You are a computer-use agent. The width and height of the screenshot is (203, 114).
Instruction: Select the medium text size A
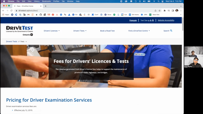pyautogui.click(x=151, y=21)
